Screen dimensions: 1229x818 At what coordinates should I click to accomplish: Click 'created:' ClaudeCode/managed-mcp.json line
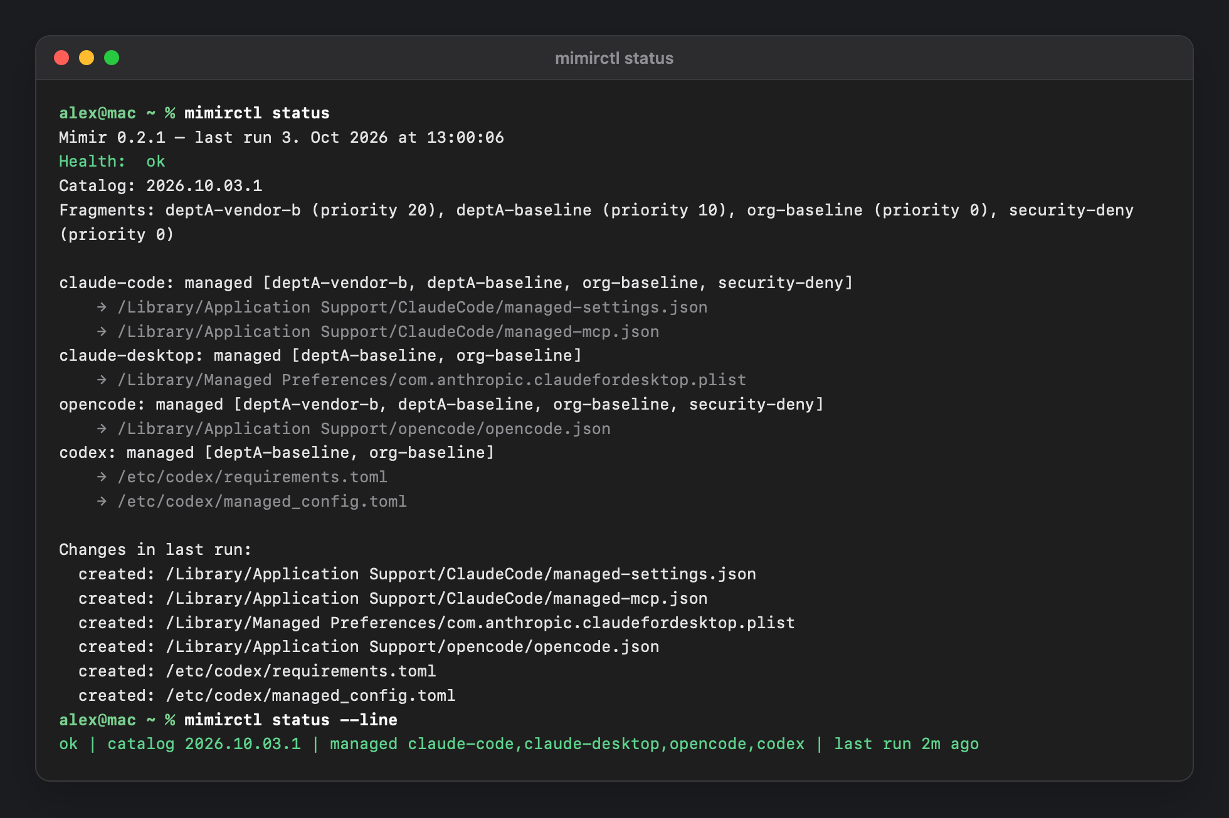tap(393, 598)
